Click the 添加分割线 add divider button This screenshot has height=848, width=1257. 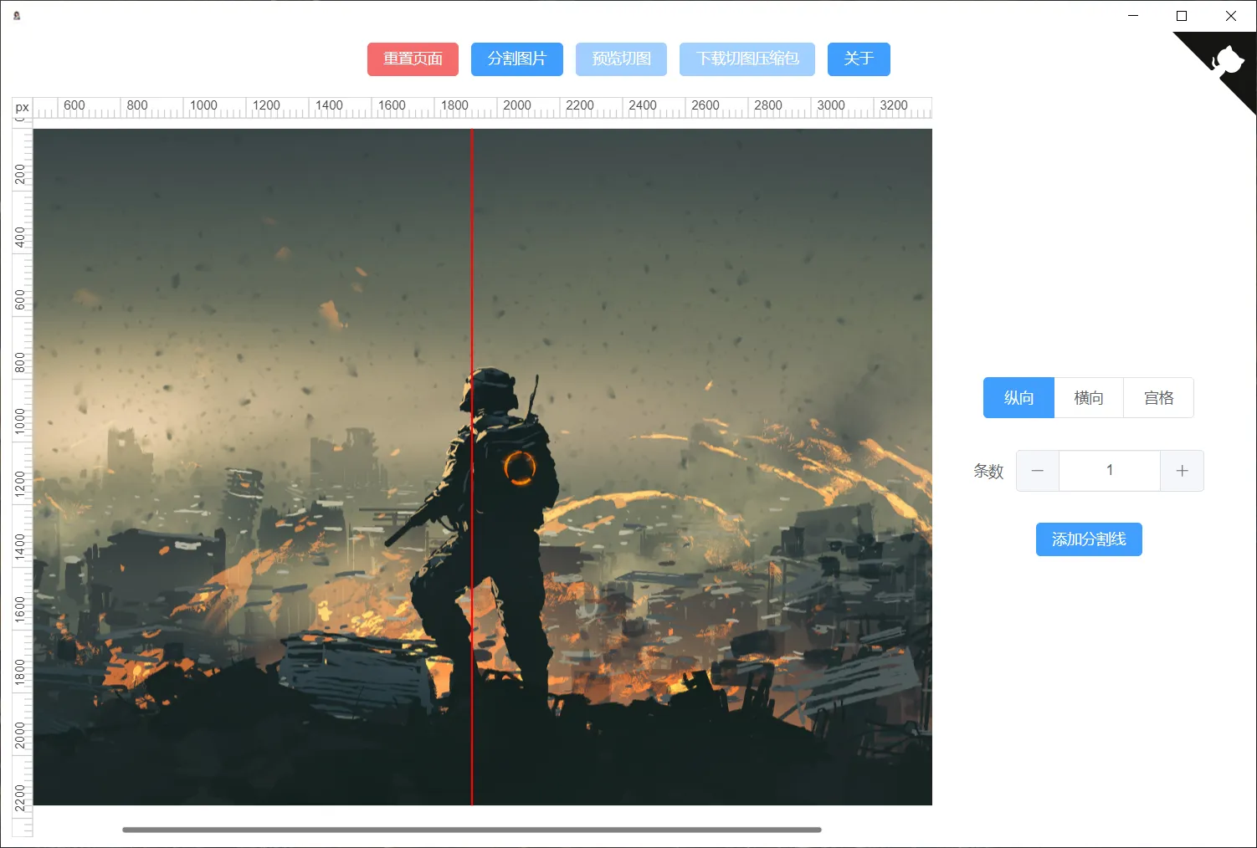[1089, 539]
